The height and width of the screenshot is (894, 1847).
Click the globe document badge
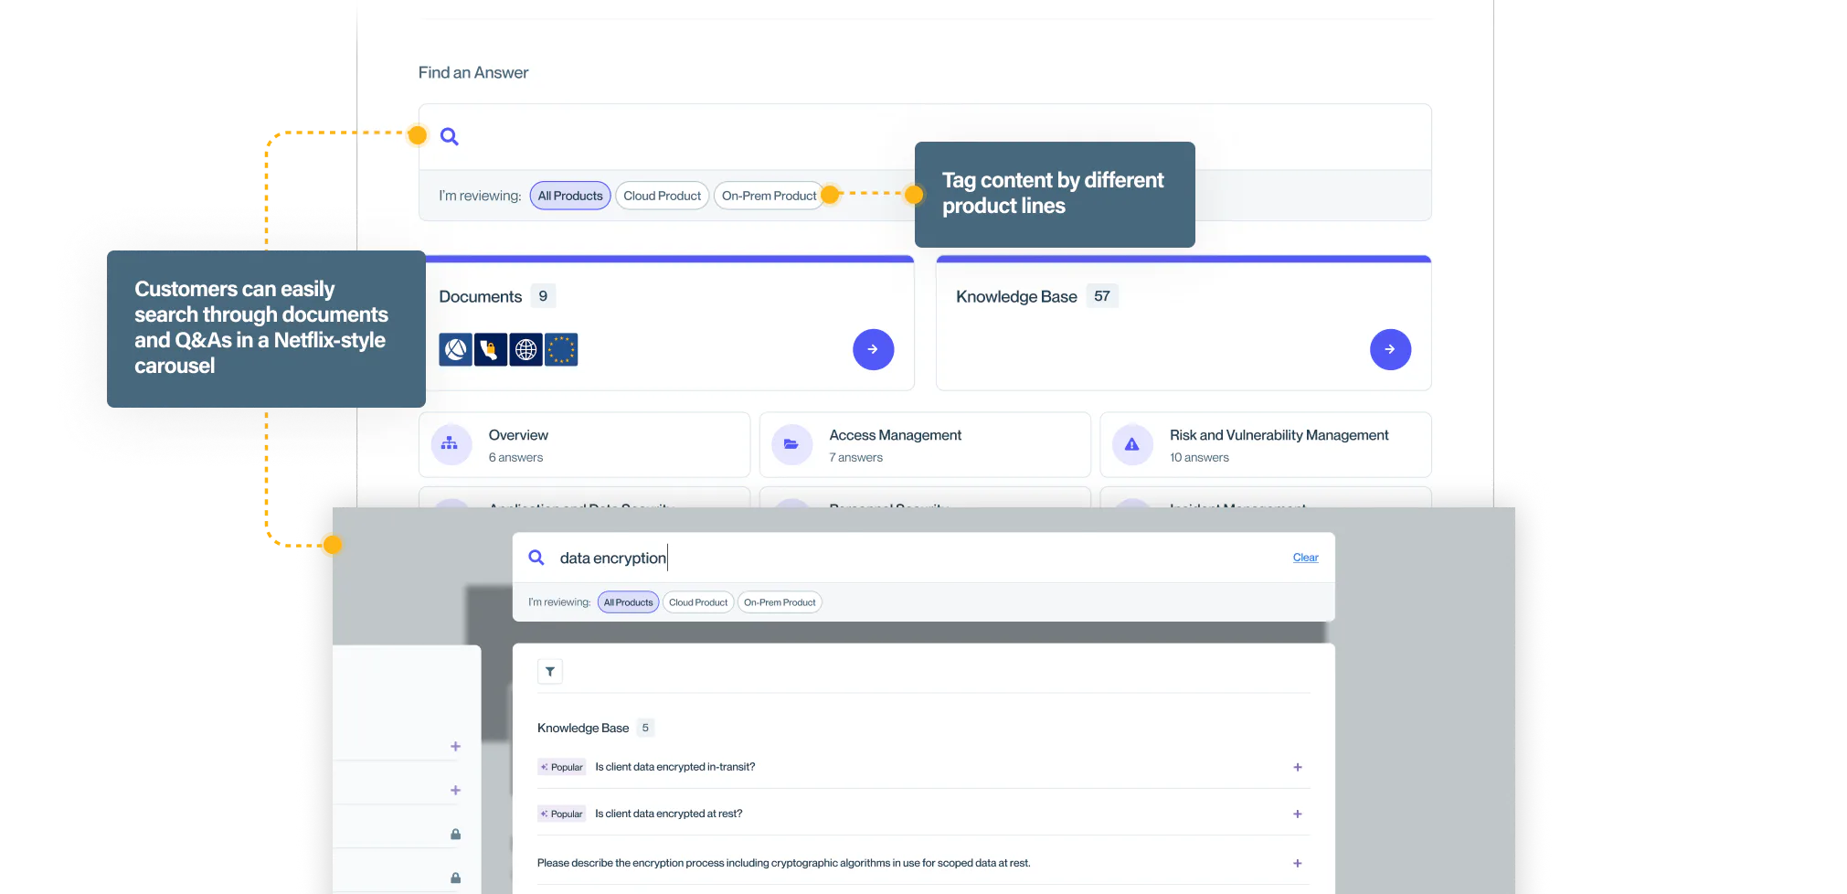click(525, 349)
